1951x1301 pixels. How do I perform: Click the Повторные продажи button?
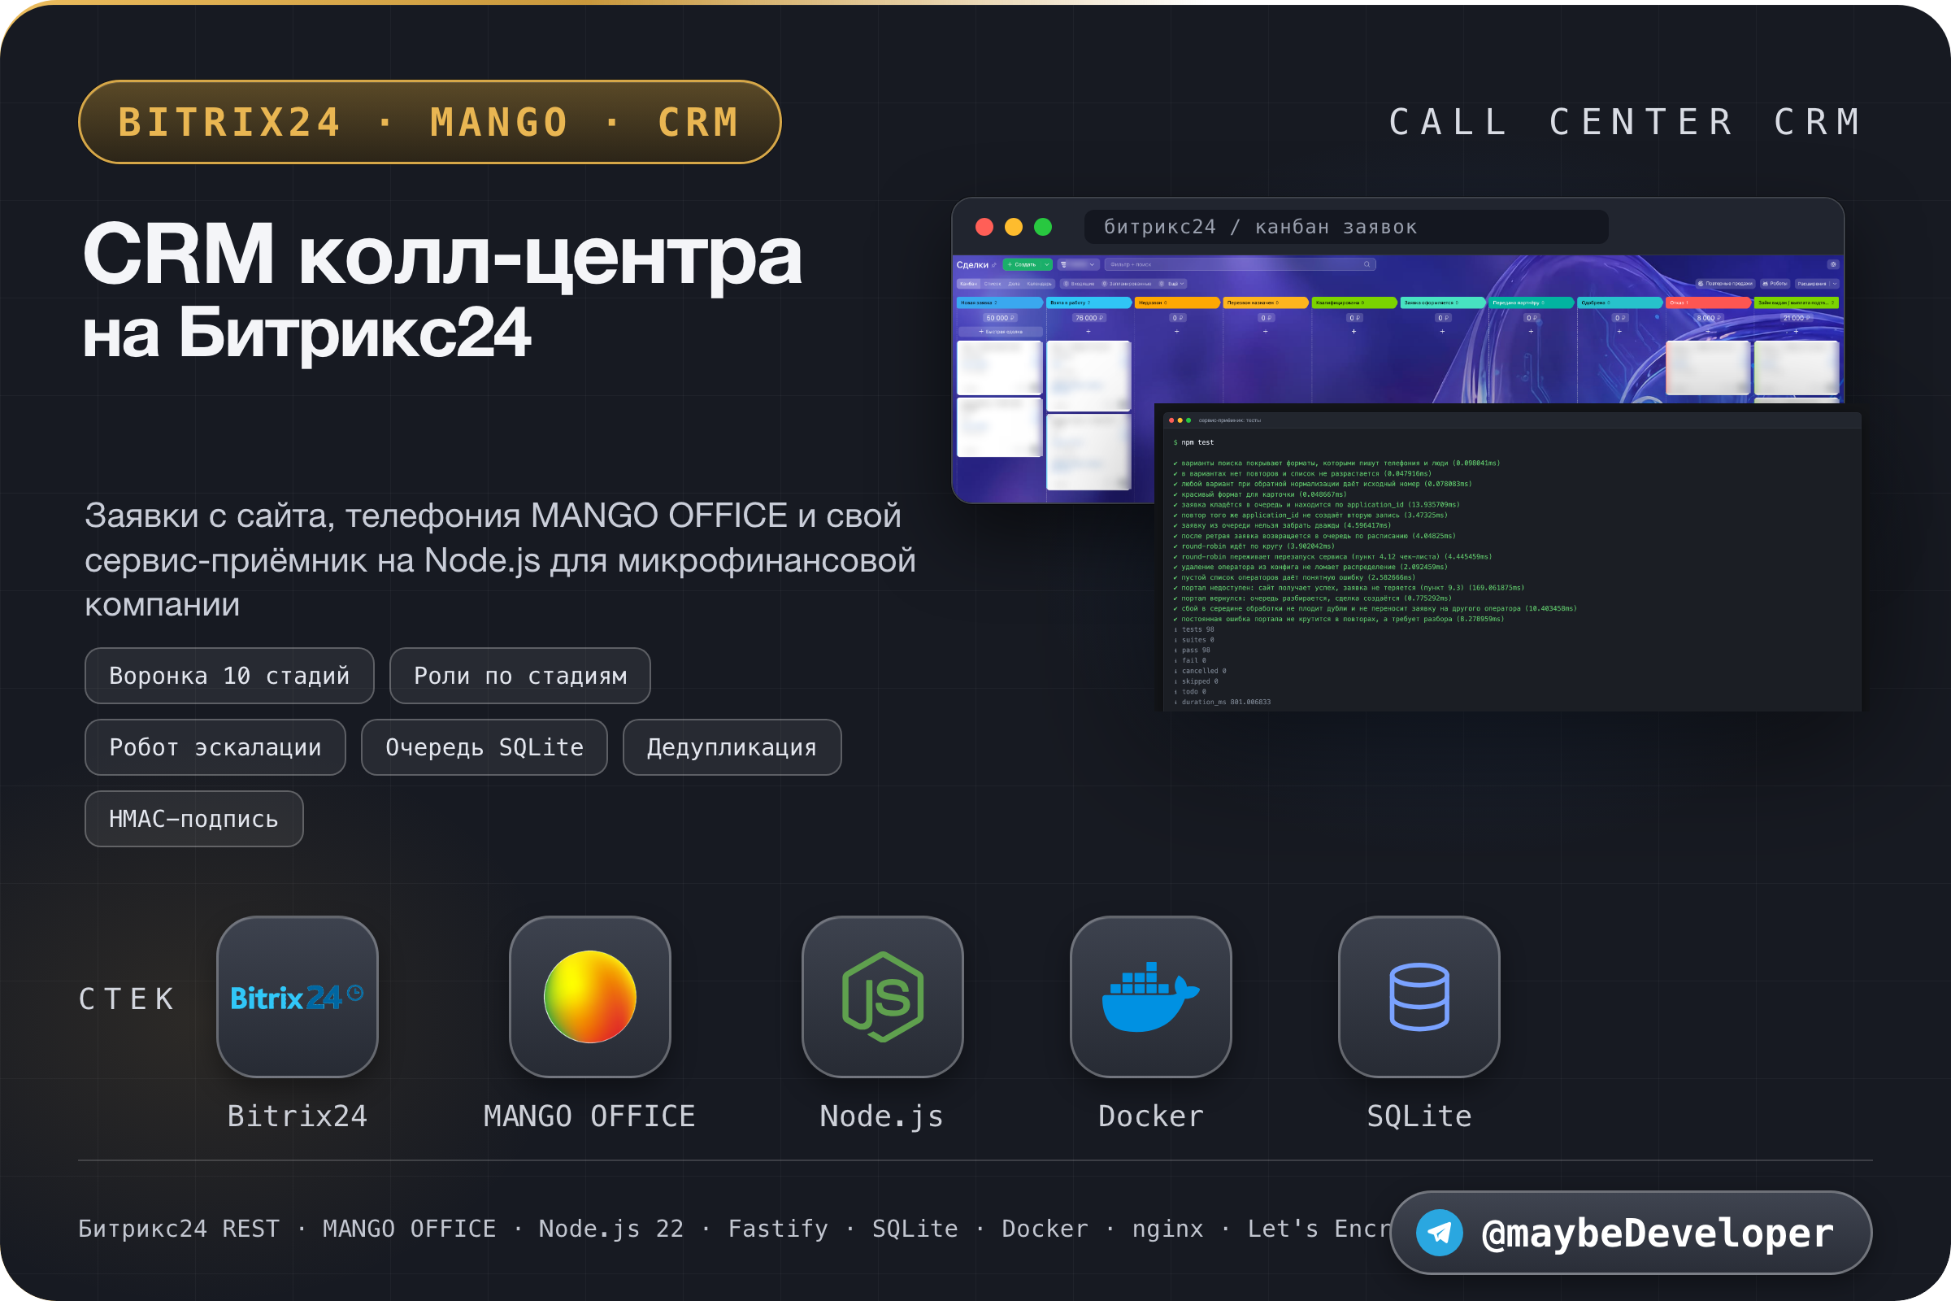tap(1725, 284)
